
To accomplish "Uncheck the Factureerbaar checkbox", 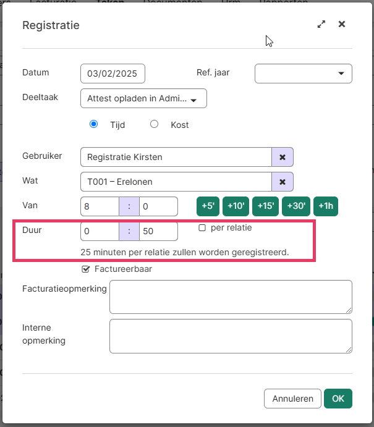I will (x=86, y=269).
